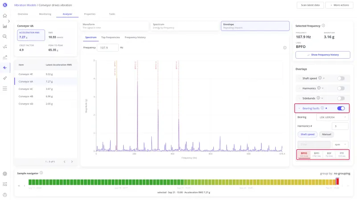Open the settings gear icon in sidebar
Screen dimensions: 357x200
(x=5, y=174)
